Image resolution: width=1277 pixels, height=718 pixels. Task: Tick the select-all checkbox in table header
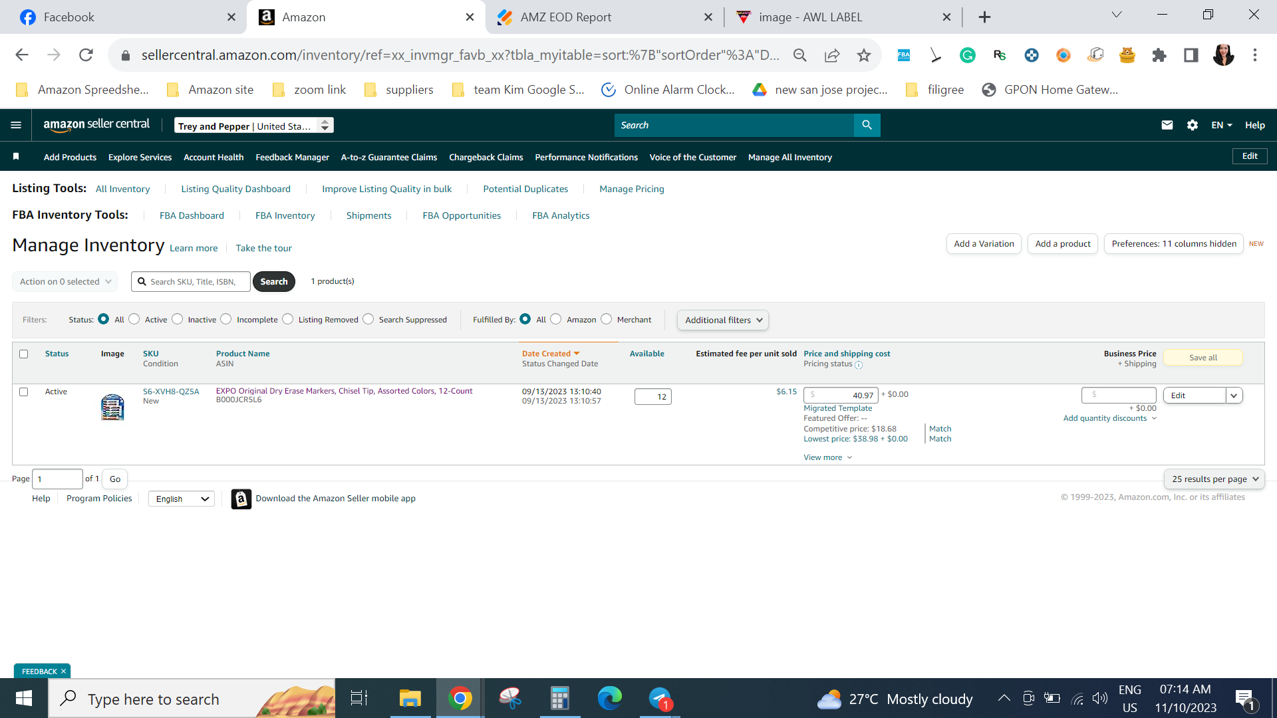coord(24,354)
